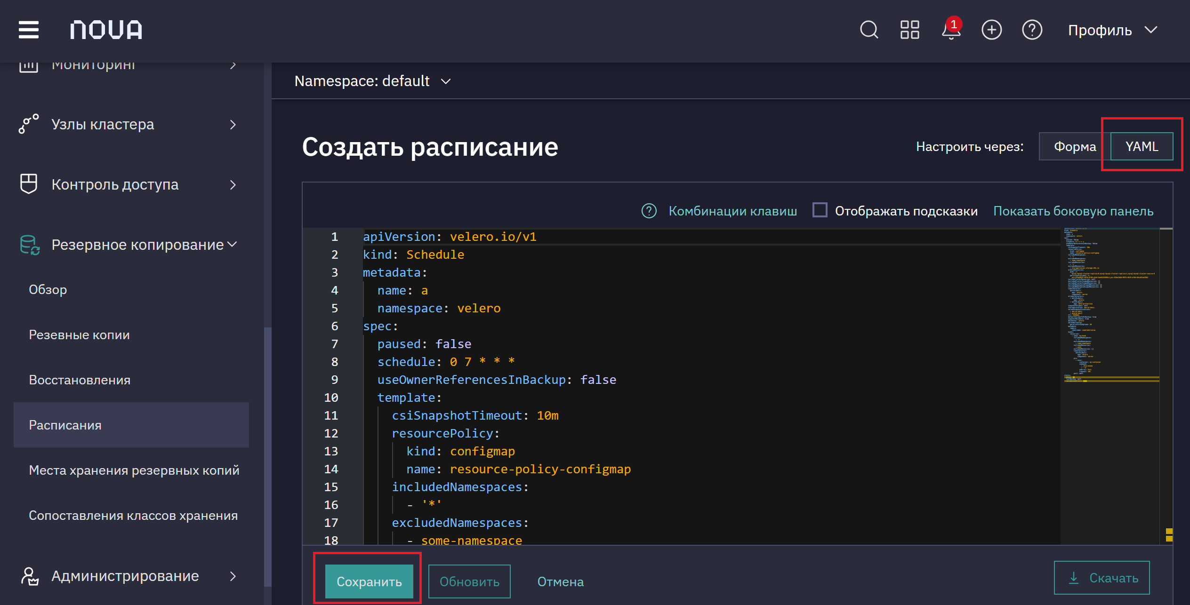Open Обзор in backup menu
The width and height of the screenshot is (1190, 605).
pos(48,289)
